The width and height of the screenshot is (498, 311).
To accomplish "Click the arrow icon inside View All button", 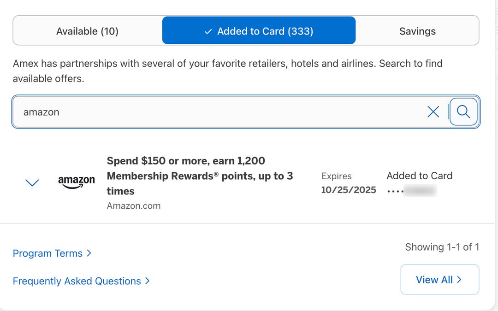I will click(x=459, y=279).
